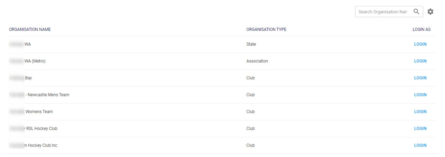
Task: Click the Womens Team organisation name
Action: click(x=39, y=112)
